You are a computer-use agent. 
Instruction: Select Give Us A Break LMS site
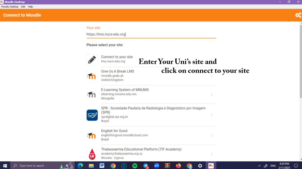(151, 76)
